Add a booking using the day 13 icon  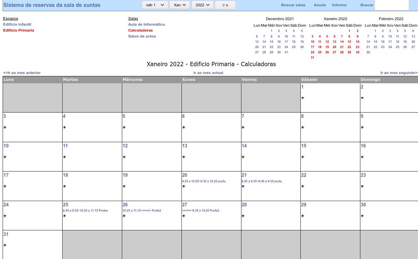(183, 157)
